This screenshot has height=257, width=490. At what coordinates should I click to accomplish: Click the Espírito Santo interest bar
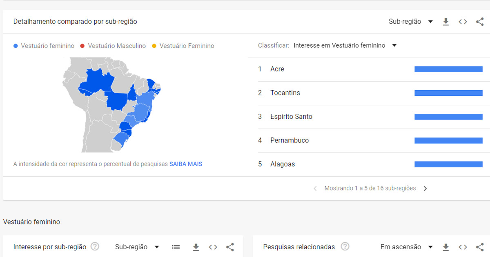coord(448,117)
